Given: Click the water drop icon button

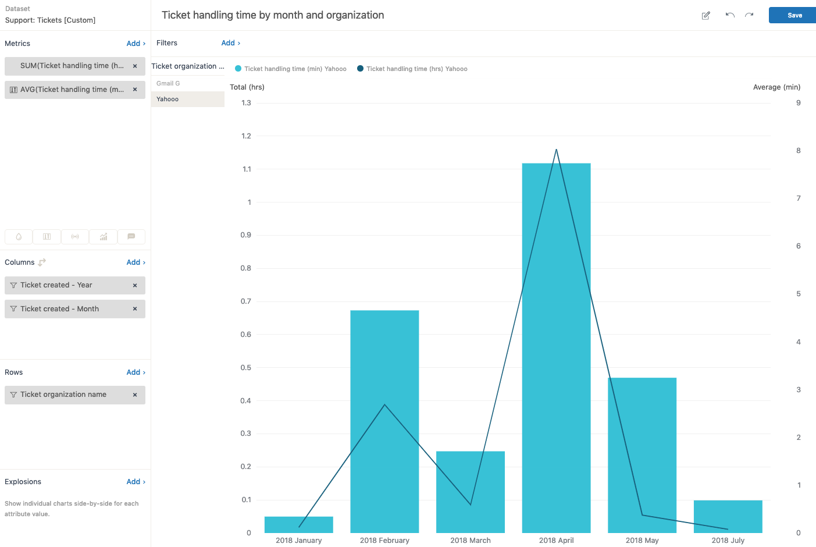Looking at the screenshot, I should click(19, 237).
